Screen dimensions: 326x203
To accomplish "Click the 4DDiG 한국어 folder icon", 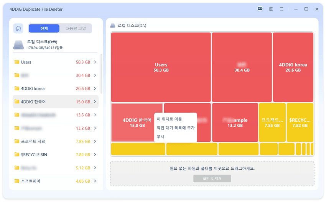I will [x=16, y=102].
